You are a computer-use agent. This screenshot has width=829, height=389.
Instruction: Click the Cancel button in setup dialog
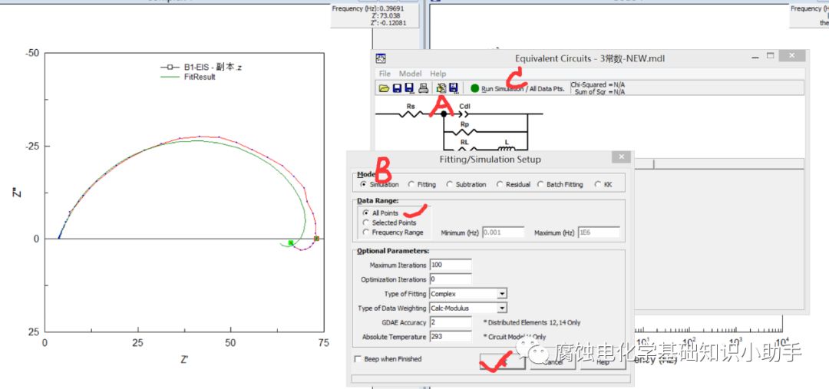point(553,362)
